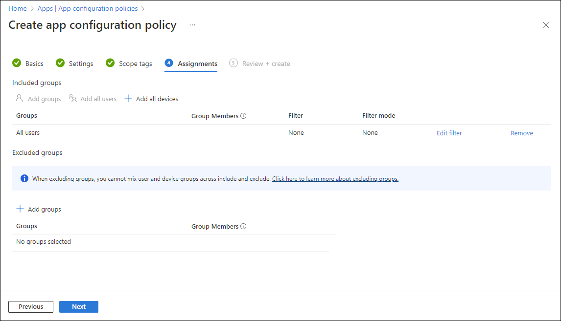Open the Review + create step
The image size is (561, 321).
[x=265, y=63]
